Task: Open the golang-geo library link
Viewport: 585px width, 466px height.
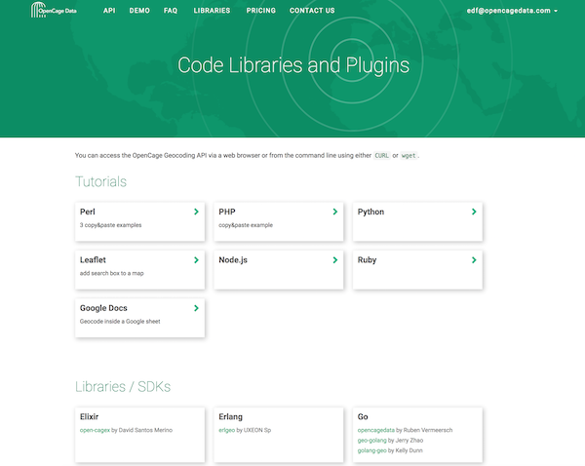Action: [372, 450]
